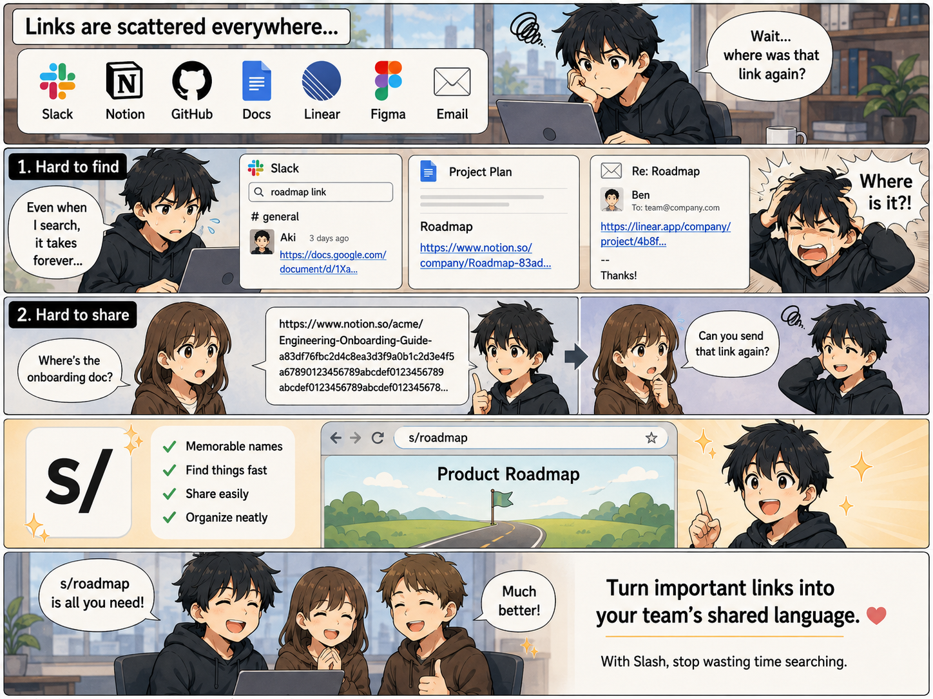The image size is (933, 699).
Task: Click the blue Docs icon in the top app row
Action: click(256, 81)
